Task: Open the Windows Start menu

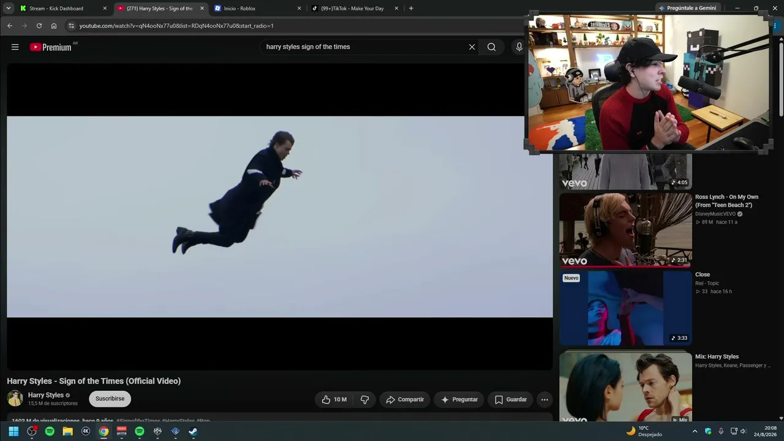Action: 13,431
